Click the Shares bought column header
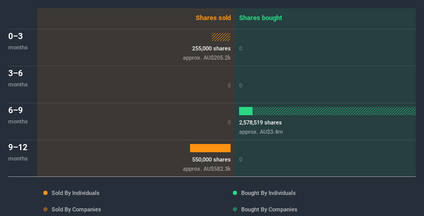 coord(261,18)
